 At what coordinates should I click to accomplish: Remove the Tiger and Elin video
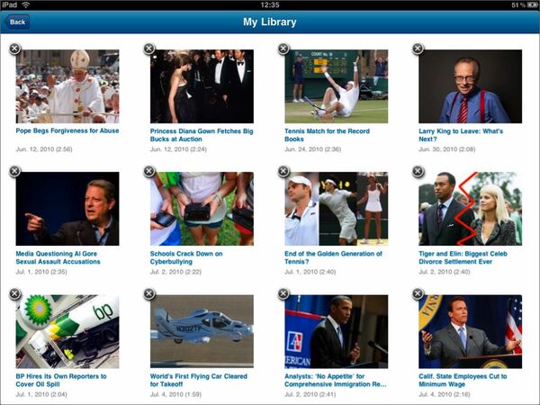(x=418, y=171)
